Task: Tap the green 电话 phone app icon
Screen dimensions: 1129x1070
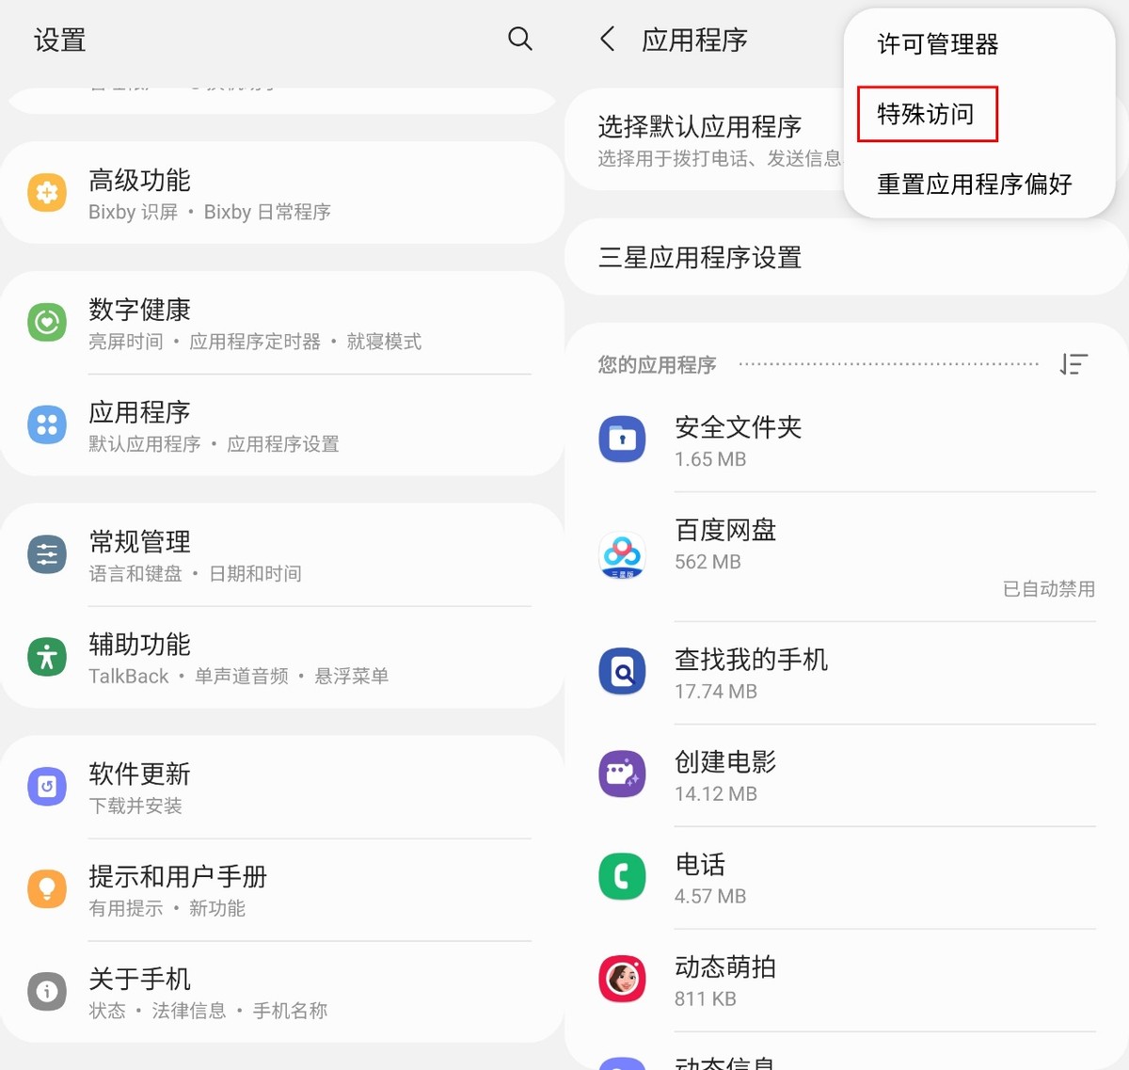Action: point(622,876)
